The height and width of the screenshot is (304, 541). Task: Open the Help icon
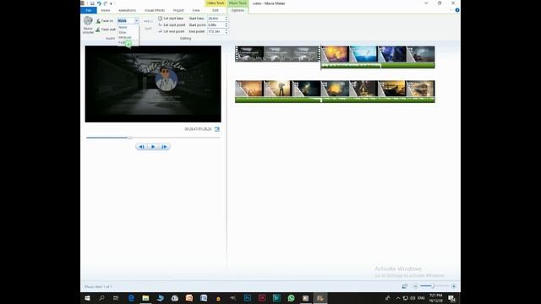(457, 10)
